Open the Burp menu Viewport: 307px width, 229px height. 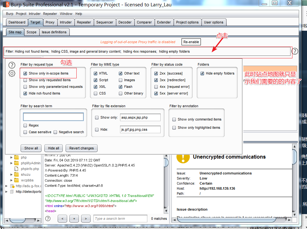pyautogui.click(x=10, y=14)
